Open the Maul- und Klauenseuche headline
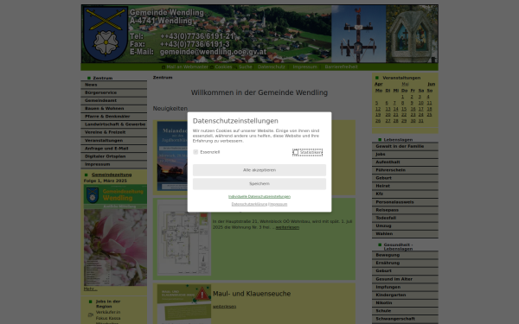Image resolution: width=519 pixels, height=324 pixels. [x=252, y=294]
